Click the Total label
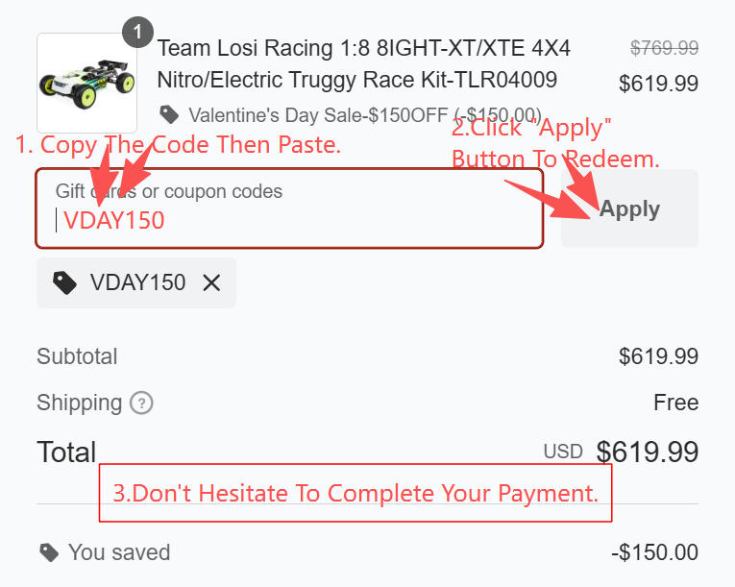The image size is (735, 587). click(66, 452)
